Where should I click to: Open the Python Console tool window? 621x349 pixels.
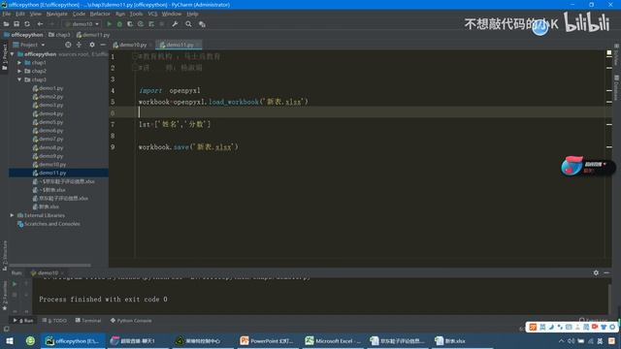click(x=131, y=321)
